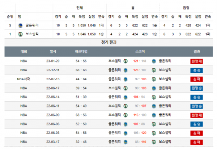Click the 22-12-11 date cell
Screen dimensions: 217x149
[x=53, y=70]
